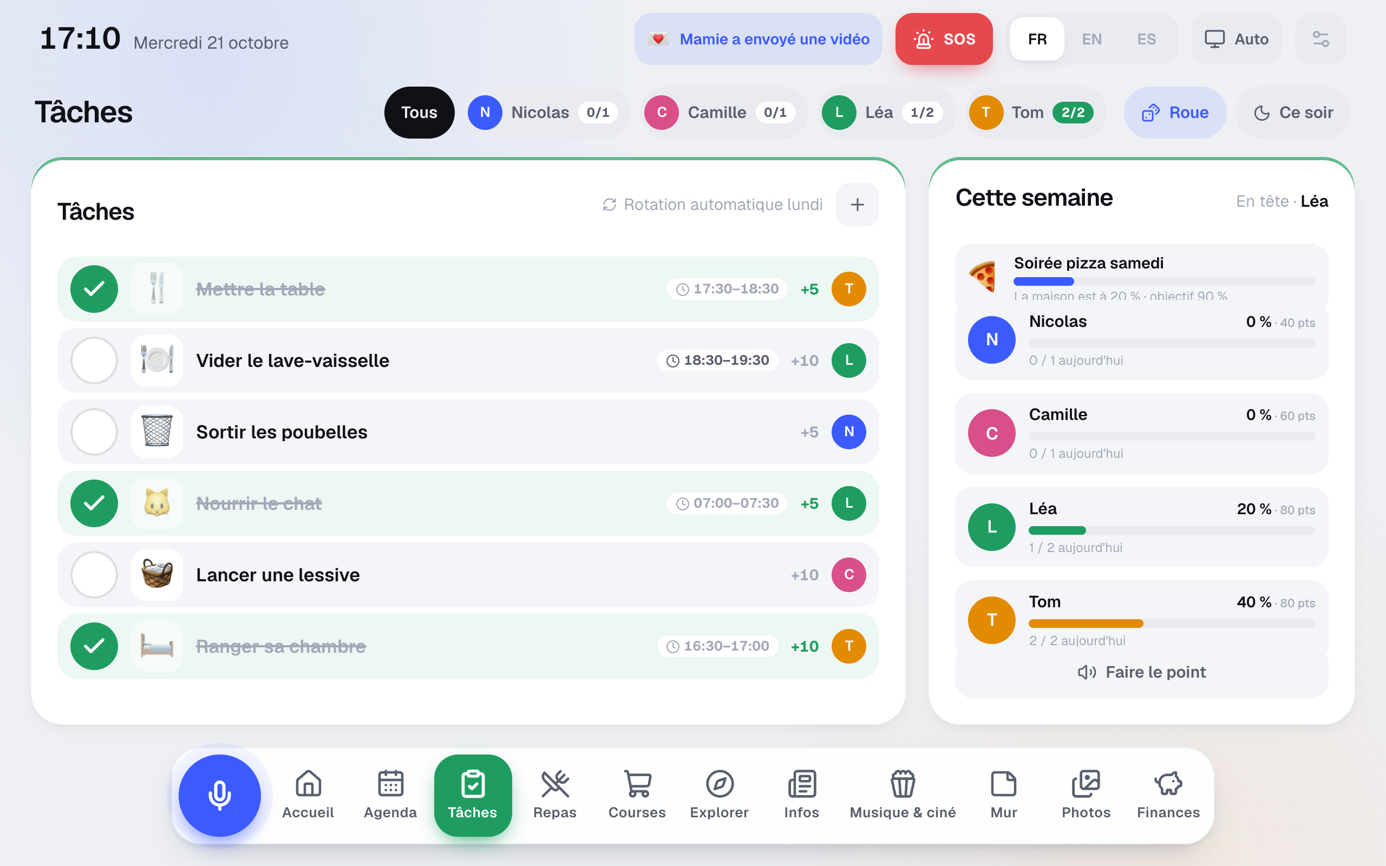1386x866 pixels.
Task: Open the Accueil home screen
Action: click(x=308, y=795)
